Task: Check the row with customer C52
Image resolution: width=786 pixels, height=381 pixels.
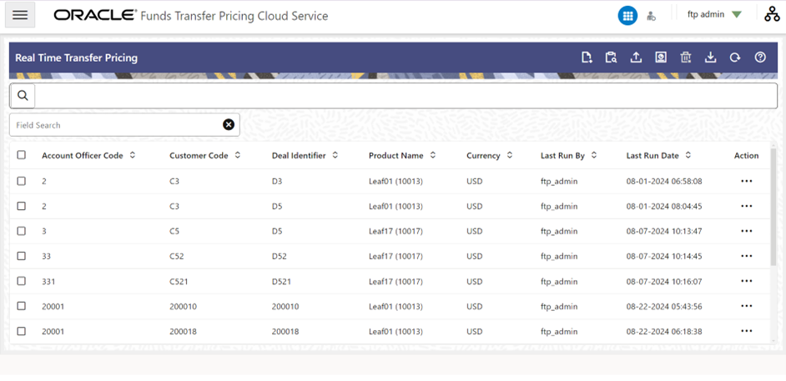Action: (21, 256)
